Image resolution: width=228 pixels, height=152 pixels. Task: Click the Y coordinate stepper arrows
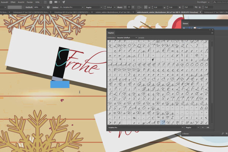pyautogui.click(x=168, y=7)
